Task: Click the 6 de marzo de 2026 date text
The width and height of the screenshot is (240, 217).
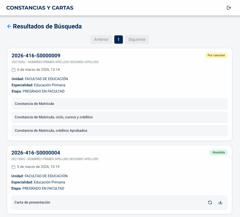Action: coord(38,70)
